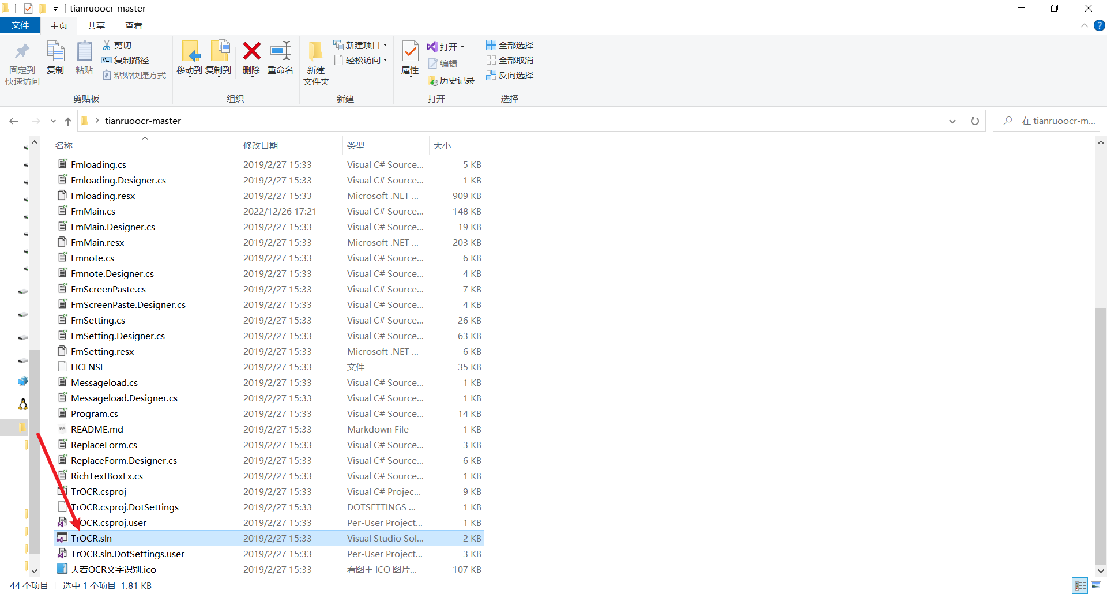The image size is (1107, 594).
Task: Open the Move to dropdown arrow
Action: 190,76
